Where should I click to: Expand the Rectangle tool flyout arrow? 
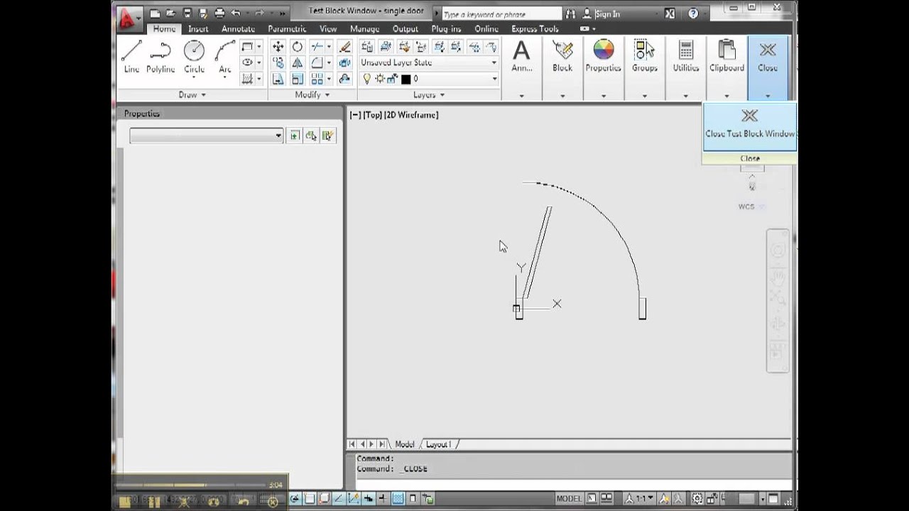click(258, 46)
